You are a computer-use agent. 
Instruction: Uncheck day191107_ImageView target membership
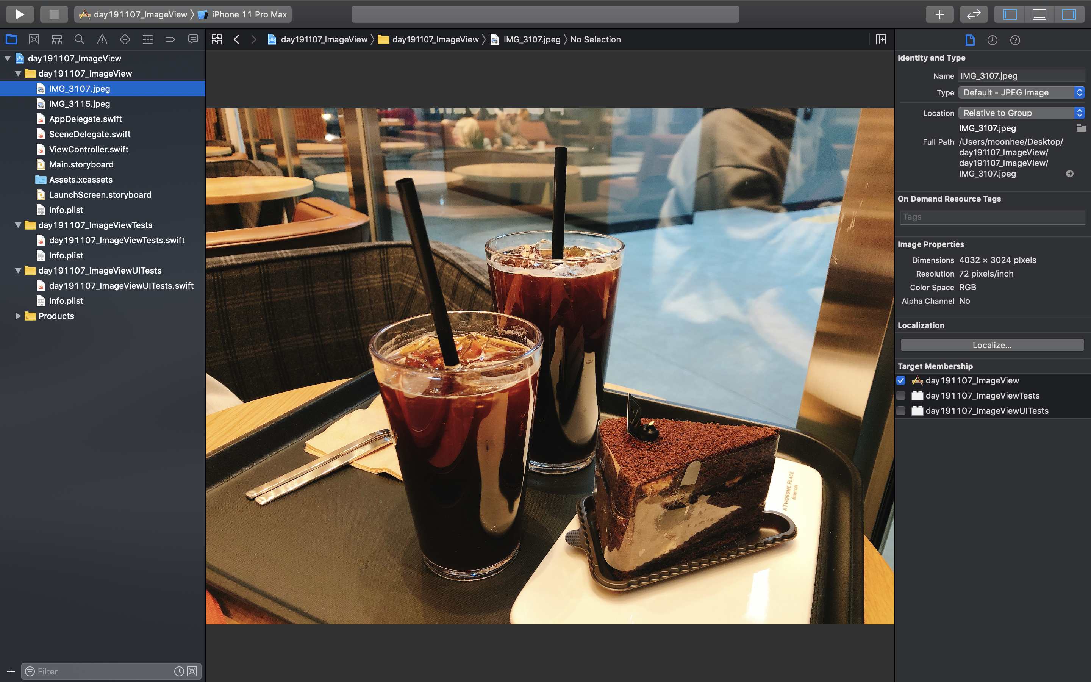[x=901, y=380]
